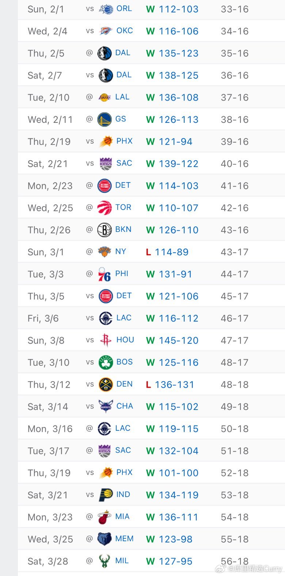Image resolution: width=285 pixels, height=576 pixels.
Task: Open the DEN team link
Action: click(x=124, y=384)
